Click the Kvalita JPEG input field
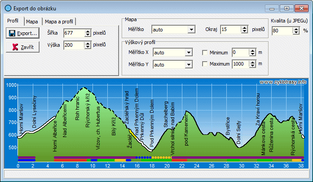The image size is (313, 182). [282, 31]
